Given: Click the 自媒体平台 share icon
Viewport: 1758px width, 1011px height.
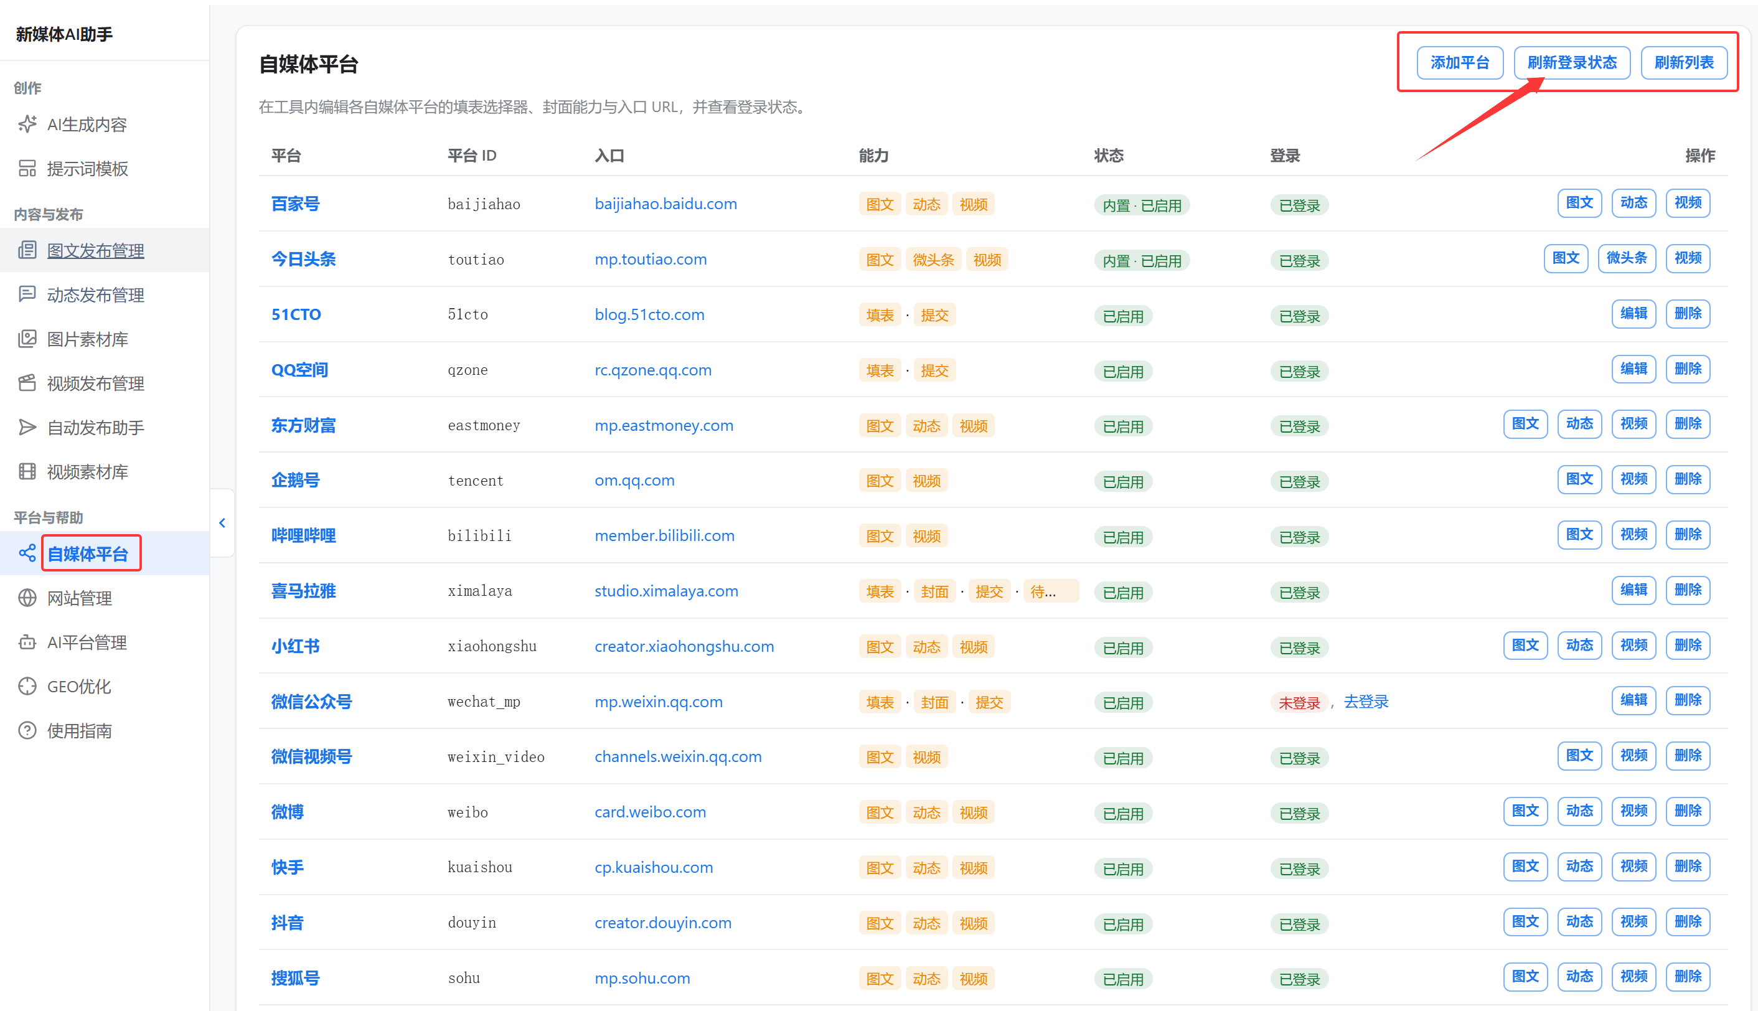Looking at the screenshot, I should pyautogui.click(x=27, y=553).
